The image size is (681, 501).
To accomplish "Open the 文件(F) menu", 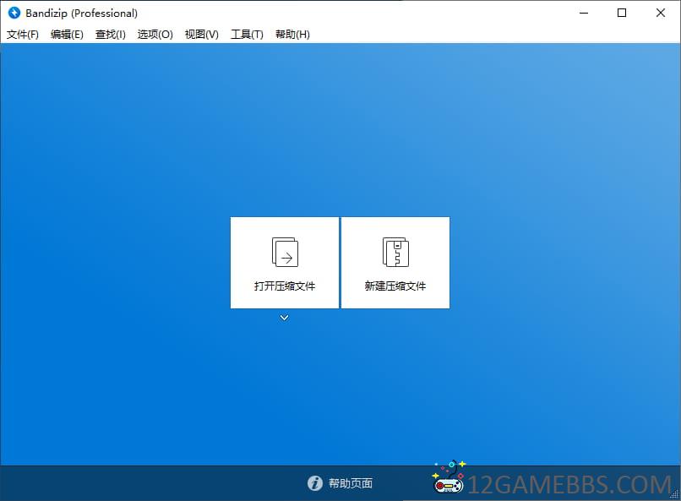I will [x=23, y=35].
